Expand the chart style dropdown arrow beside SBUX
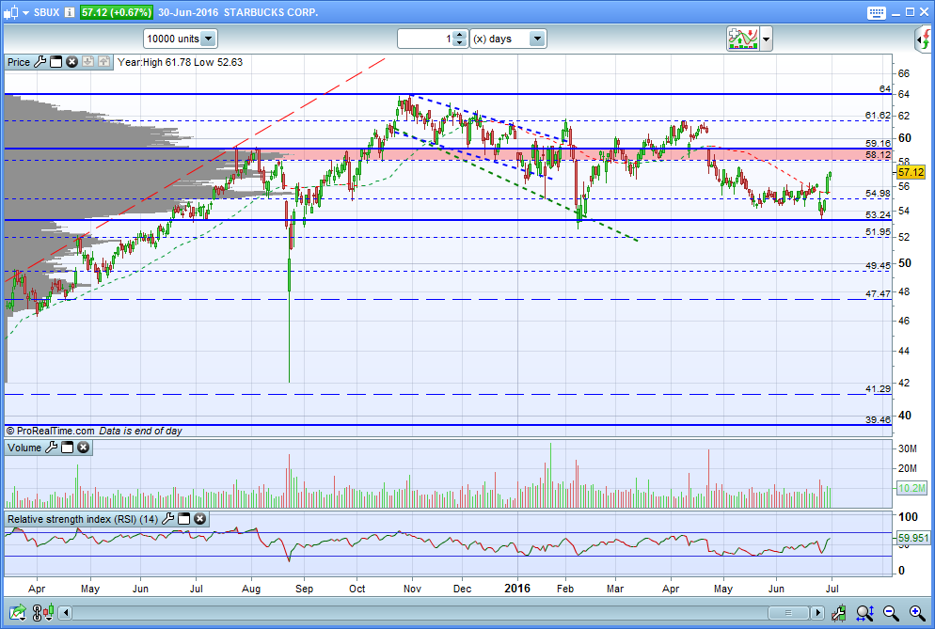The width and height of the screenshot is (935, 629). (25, 13)
